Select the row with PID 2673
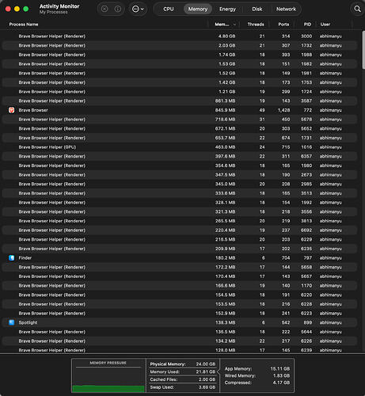The height and width of the screenshot is (396, 365). (180, 175)
